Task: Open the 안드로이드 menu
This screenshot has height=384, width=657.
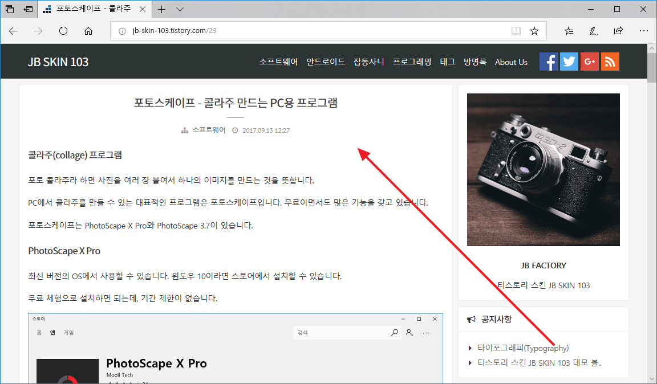Action: (326, 62)
